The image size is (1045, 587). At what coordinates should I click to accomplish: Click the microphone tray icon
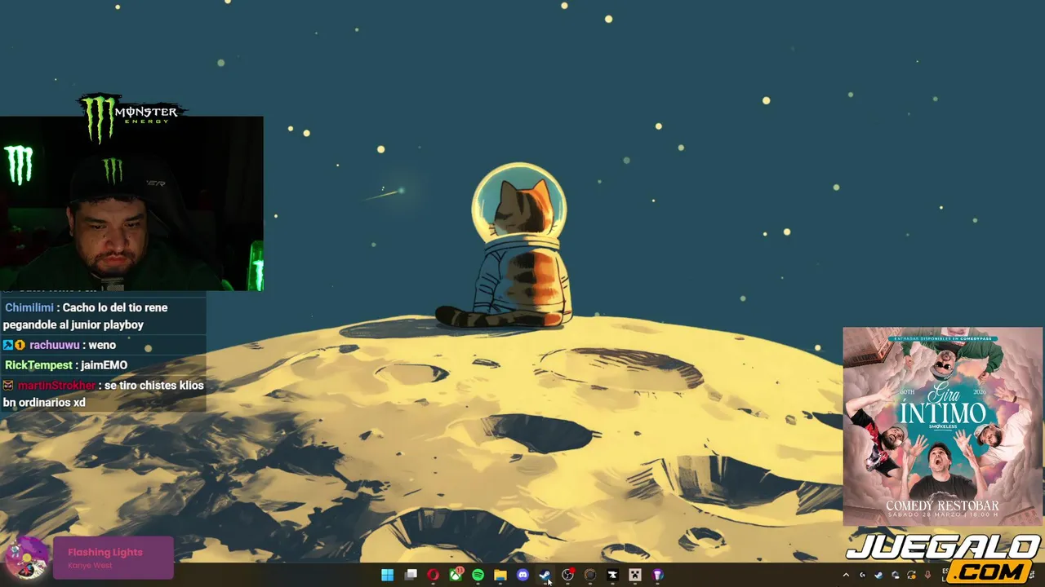click(x=927, y=575)
